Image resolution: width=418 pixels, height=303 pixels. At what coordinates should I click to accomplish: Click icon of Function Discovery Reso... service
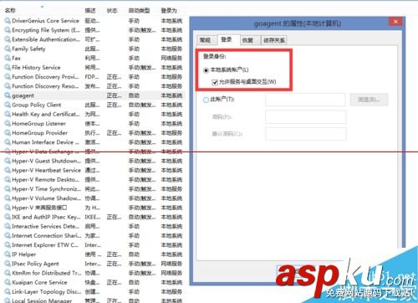coord(8,86)
